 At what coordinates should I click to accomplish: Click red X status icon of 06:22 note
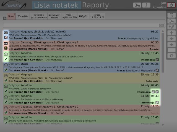pos(6,37)
